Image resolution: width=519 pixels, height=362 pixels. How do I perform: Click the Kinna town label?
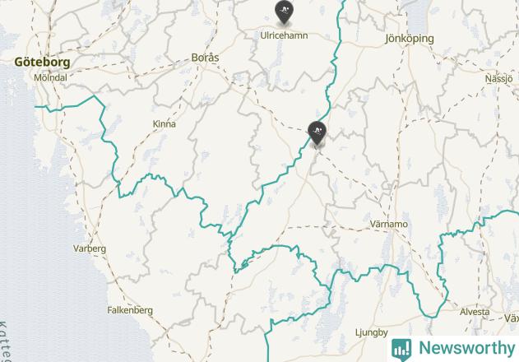click(x=165, y=124)
